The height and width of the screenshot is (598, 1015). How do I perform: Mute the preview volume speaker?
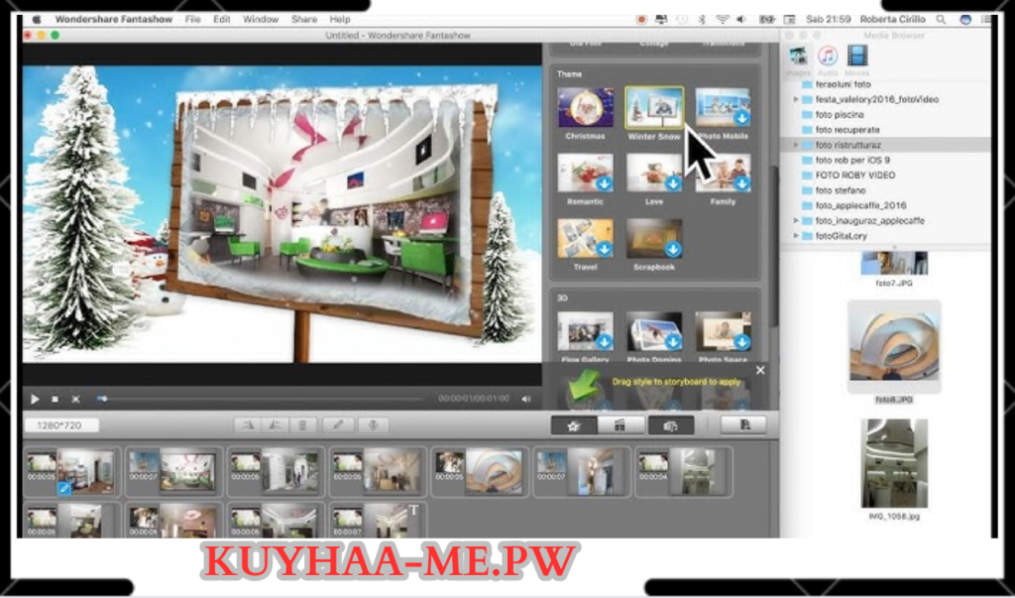(x=525, y=399)
